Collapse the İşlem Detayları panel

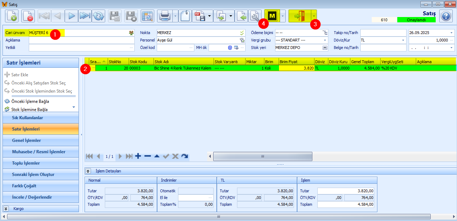(88, 171)
